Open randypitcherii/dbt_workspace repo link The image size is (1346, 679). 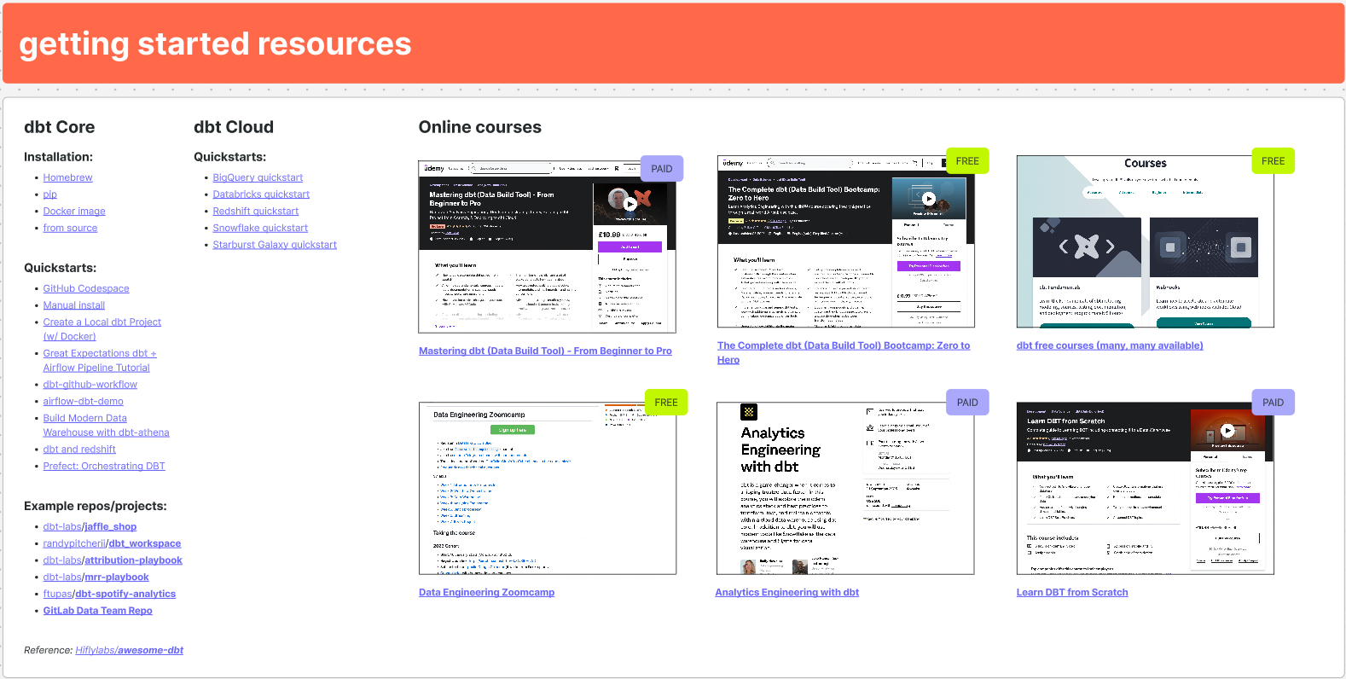coord(112,543)
